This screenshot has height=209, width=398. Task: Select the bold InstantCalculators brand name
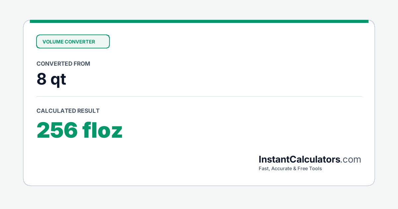tap(299, 160)
